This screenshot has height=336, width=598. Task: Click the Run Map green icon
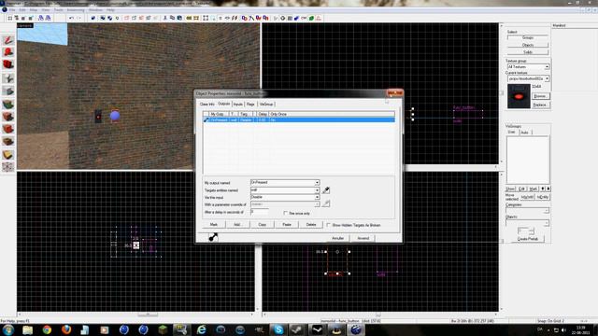(x=311, y=18)
